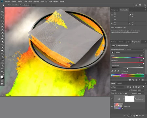
Task: Click view previous state icon in Properties
Action: (x=133, y=80)
